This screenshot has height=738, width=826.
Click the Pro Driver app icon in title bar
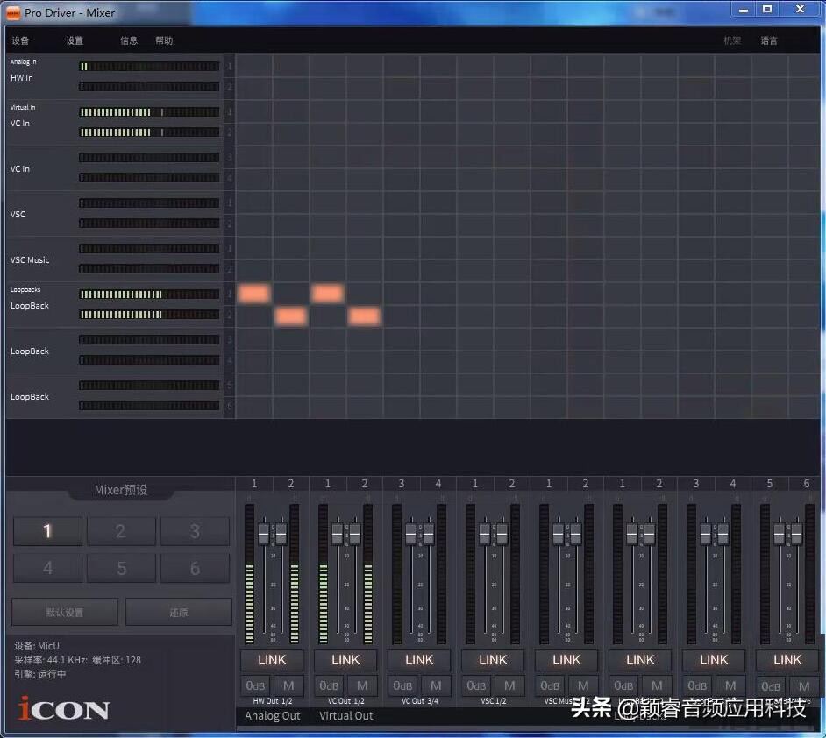click(12, 12)
